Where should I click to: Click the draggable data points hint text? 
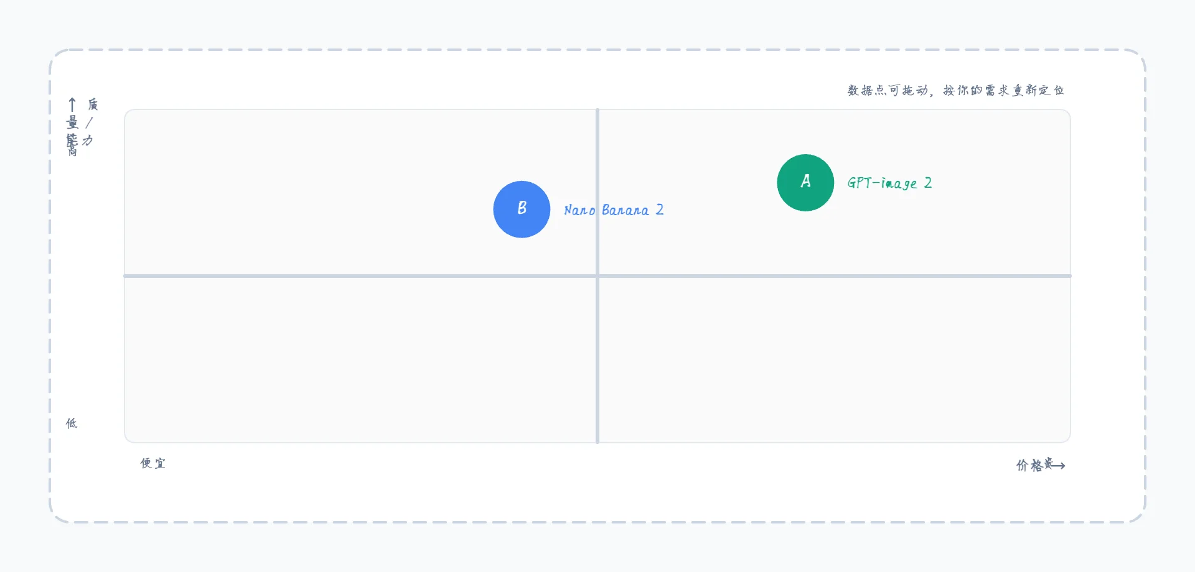[x=956, y=90]
